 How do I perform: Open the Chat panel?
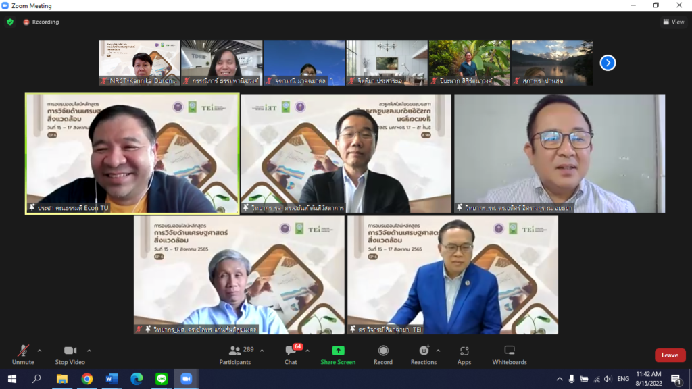click(291, 355)
